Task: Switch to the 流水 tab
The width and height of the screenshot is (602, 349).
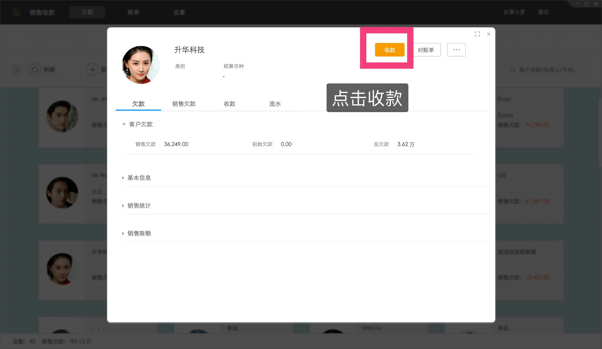Action: coord(275,104)
